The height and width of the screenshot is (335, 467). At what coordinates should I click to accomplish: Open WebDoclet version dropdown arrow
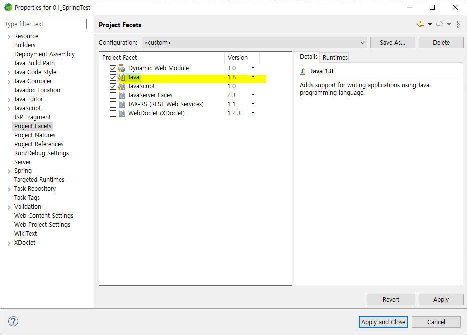(253, 113)
